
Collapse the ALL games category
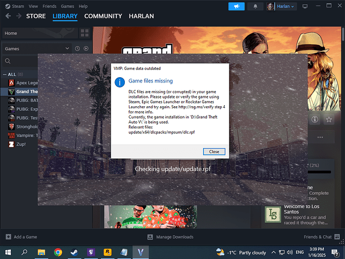pos(5,74)
